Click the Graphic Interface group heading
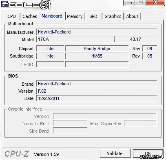Screen dimensions: 166x160 tap(25, 109)
